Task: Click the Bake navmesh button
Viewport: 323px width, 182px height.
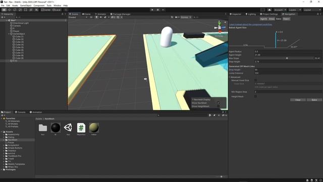Action: point(314,100)
